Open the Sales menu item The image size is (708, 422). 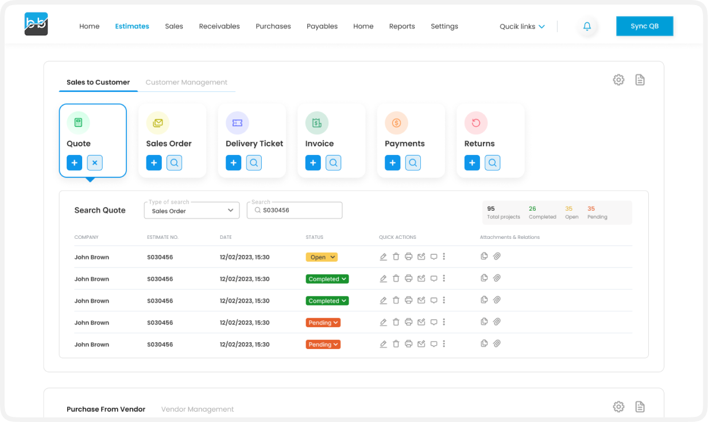[x=174, y=26]
